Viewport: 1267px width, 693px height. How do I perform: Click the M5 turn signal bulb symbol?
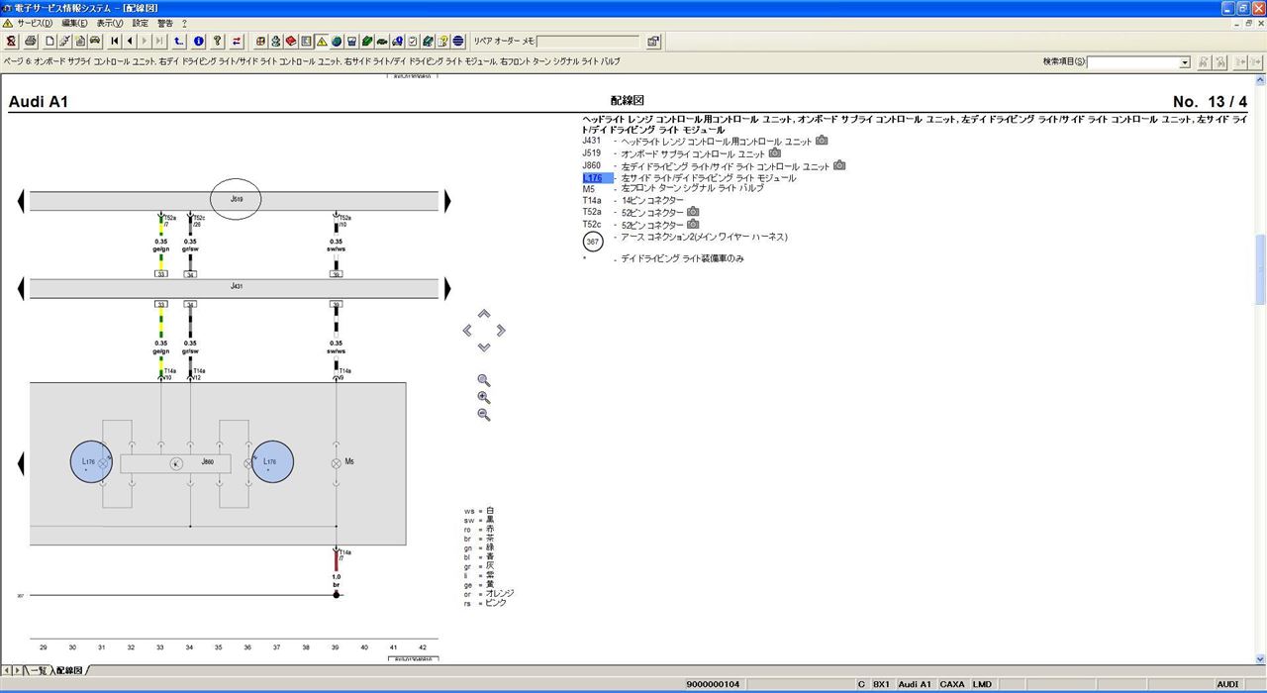coord(336,463)
